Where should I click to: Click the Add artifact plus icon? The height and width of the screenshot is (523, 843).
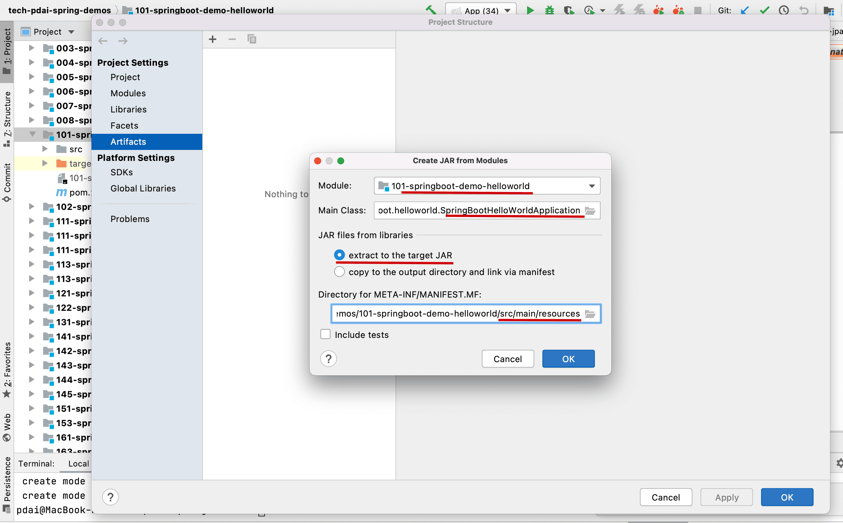[212, 39]
